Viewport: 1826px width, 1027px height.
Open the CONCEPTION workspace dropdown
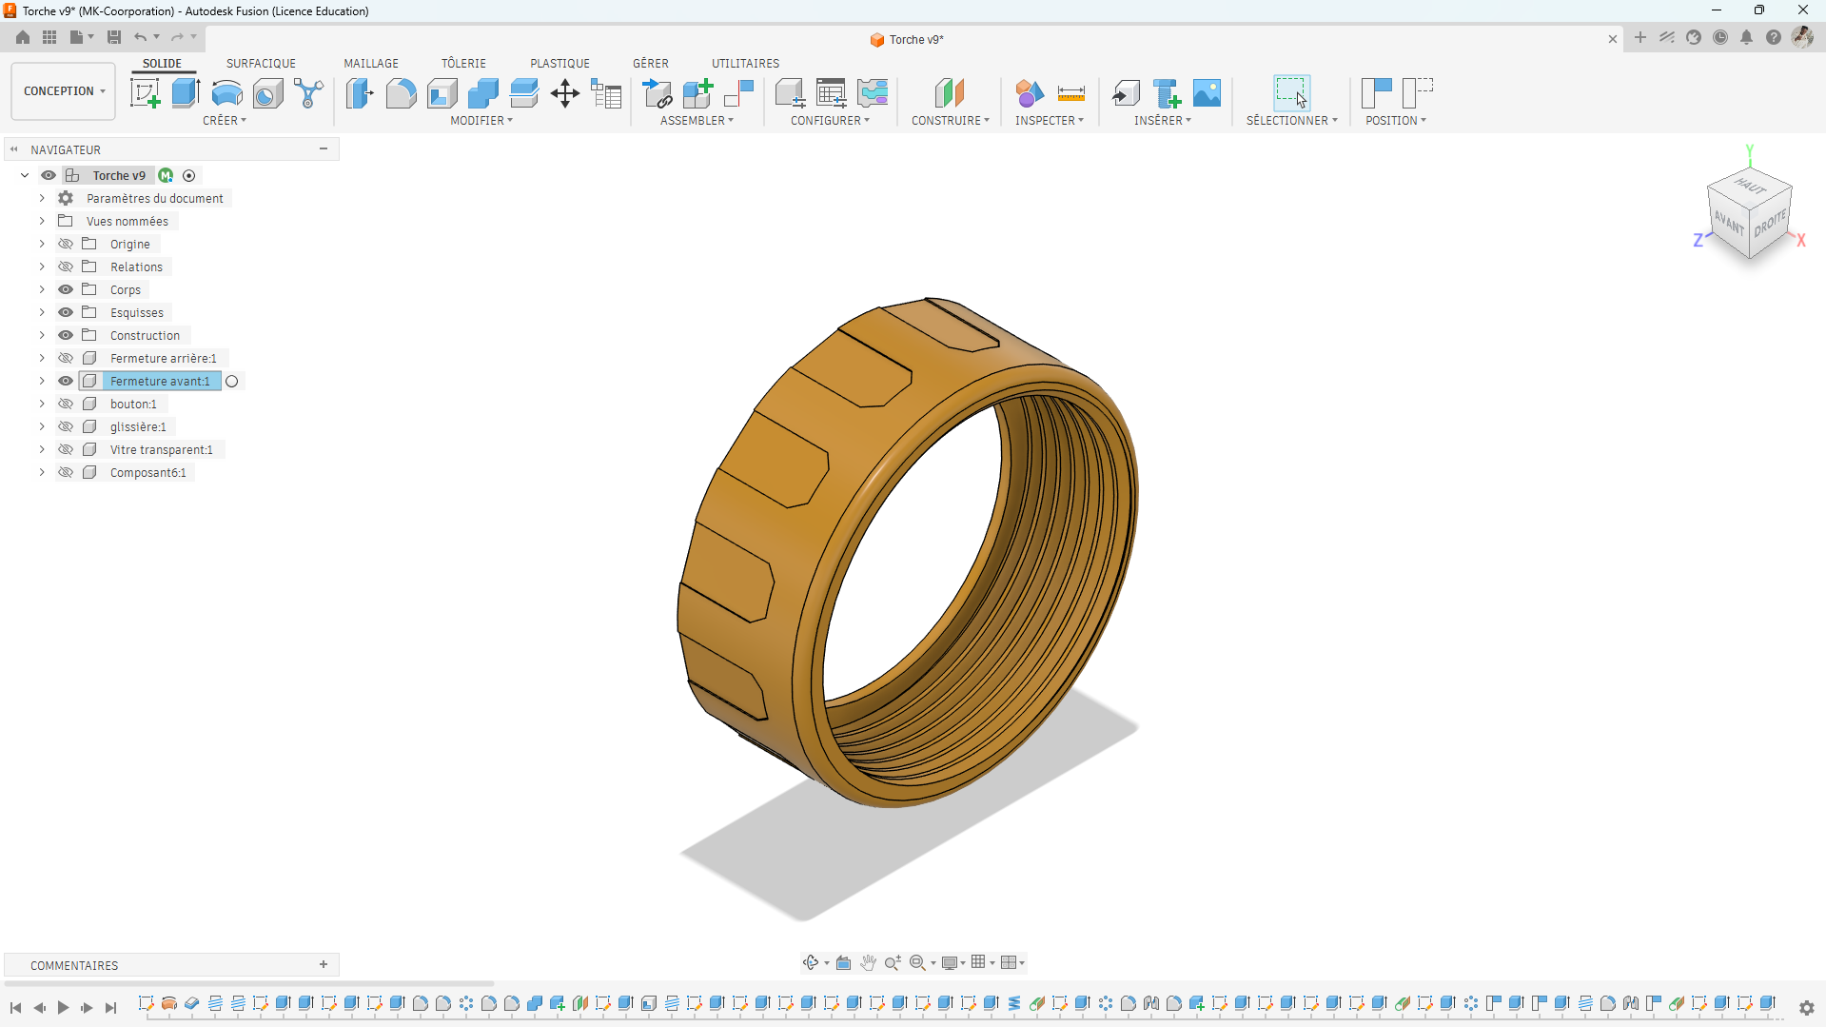[x=64, y=91]
